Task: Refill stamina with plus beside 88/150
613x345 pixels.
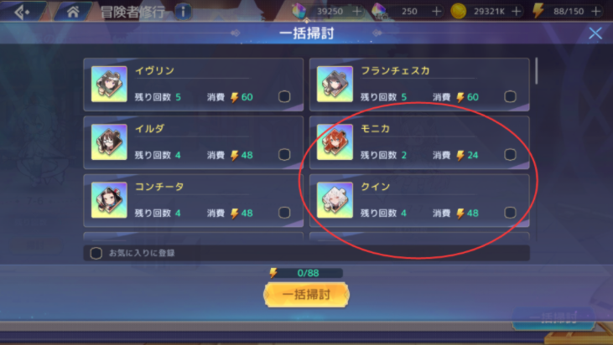Action: pyautogui.click(x=595, y=12)
